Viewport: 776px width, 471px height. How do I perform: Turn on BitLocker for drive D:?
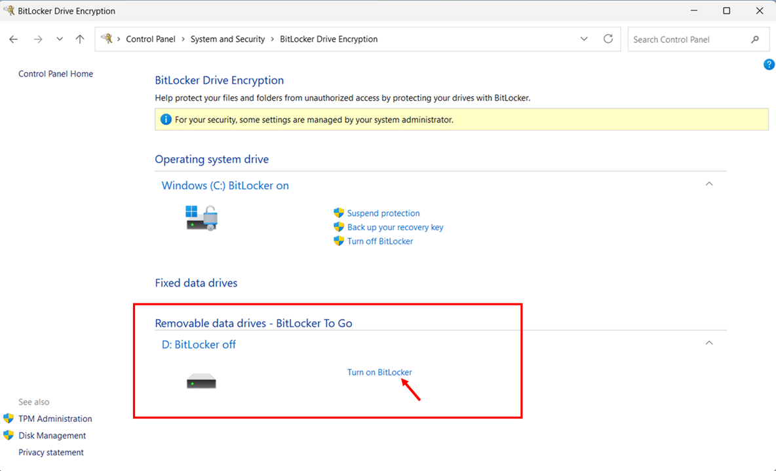point(379,372)
